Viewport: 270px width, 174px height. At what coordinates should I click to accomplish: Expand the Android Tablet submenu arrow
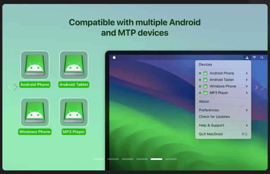(247, 80)
